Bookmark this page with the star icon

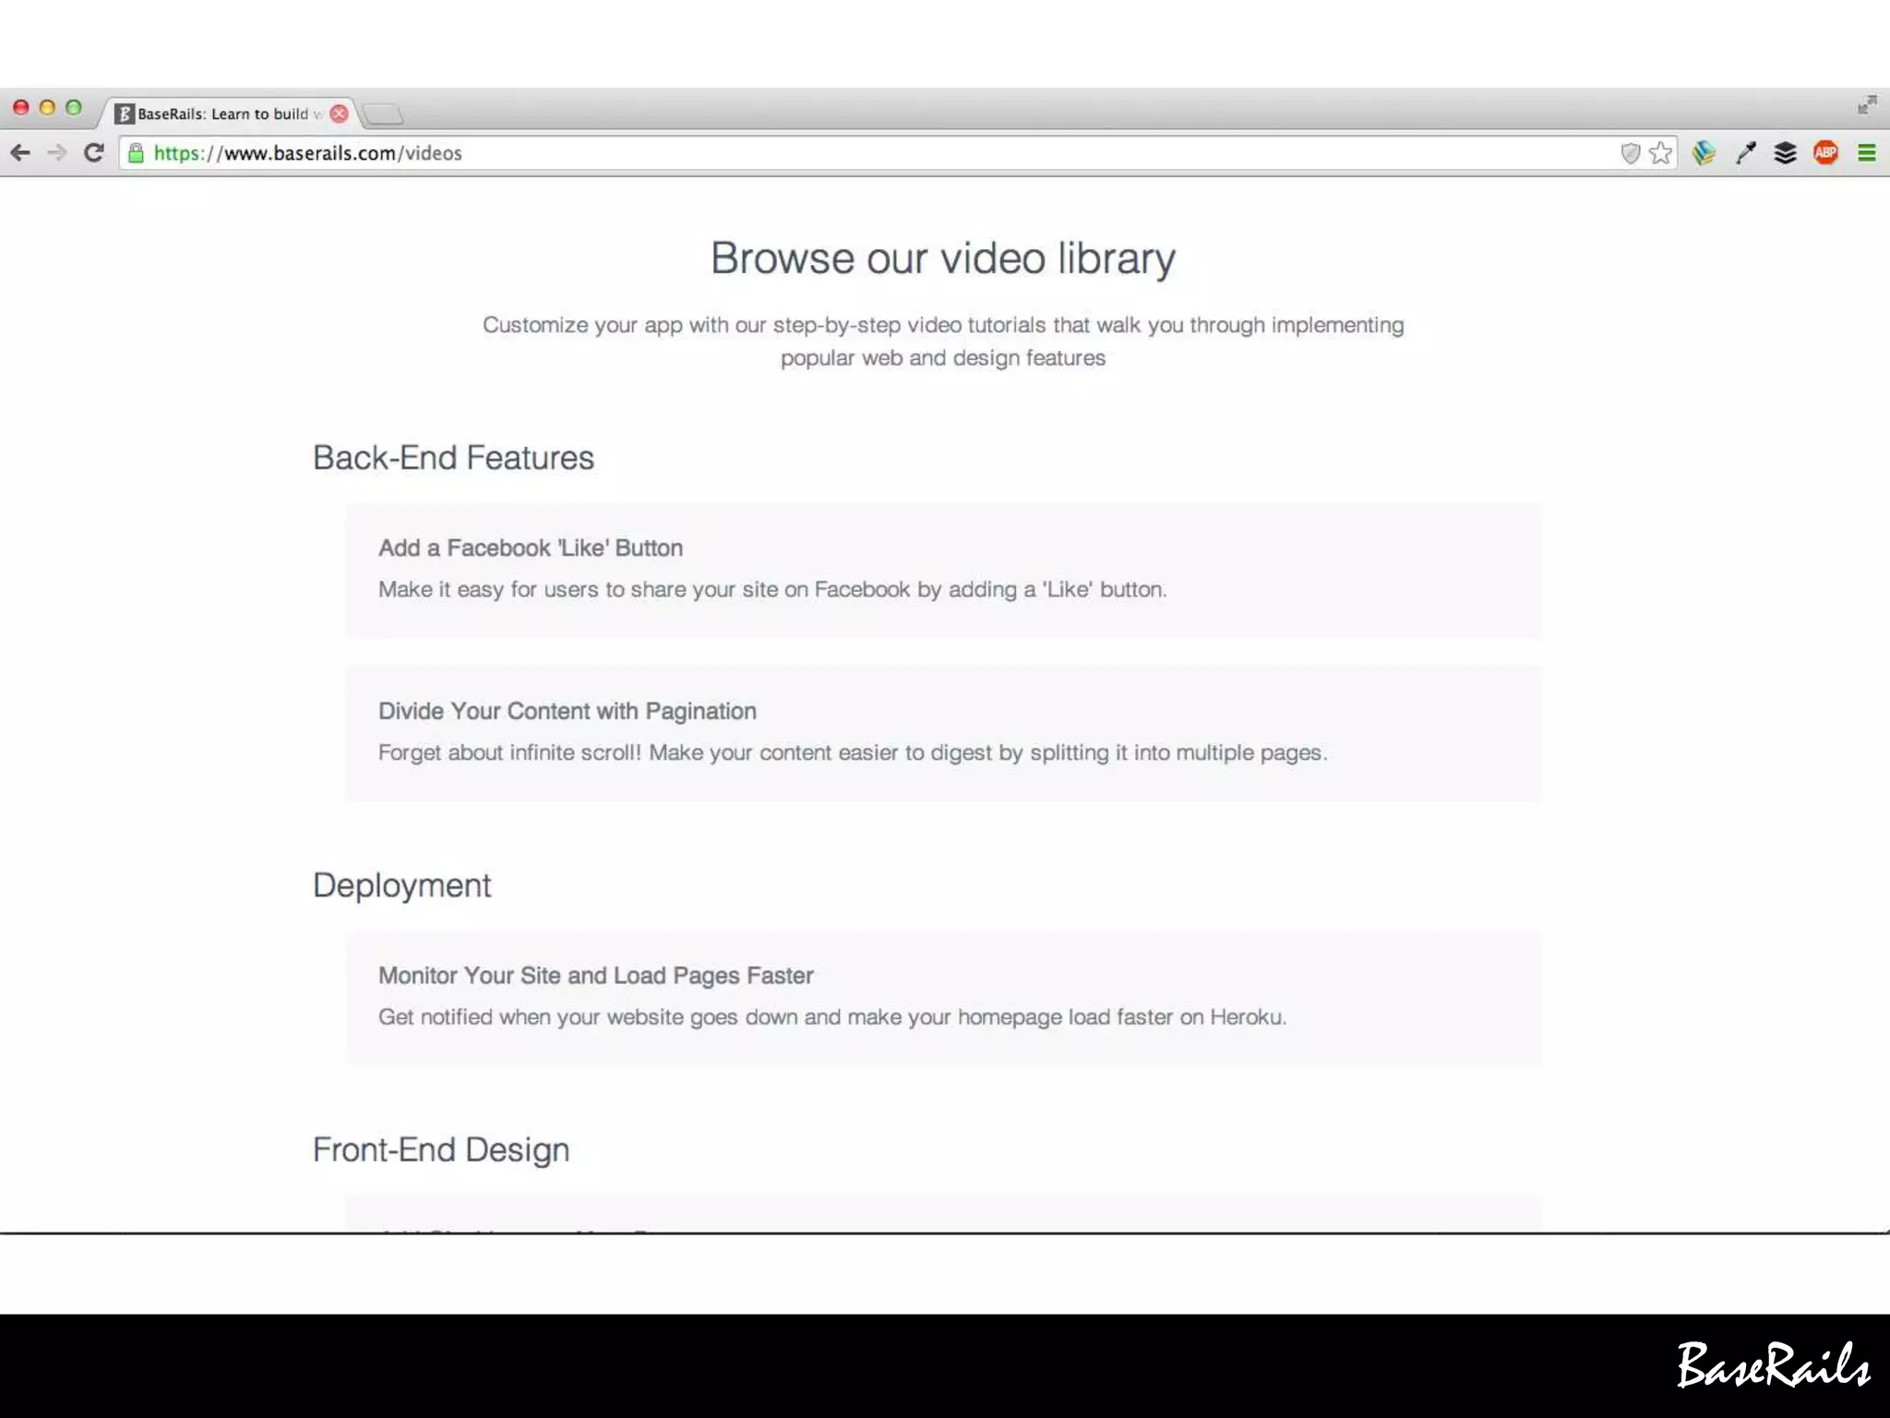pos(1660,153)
